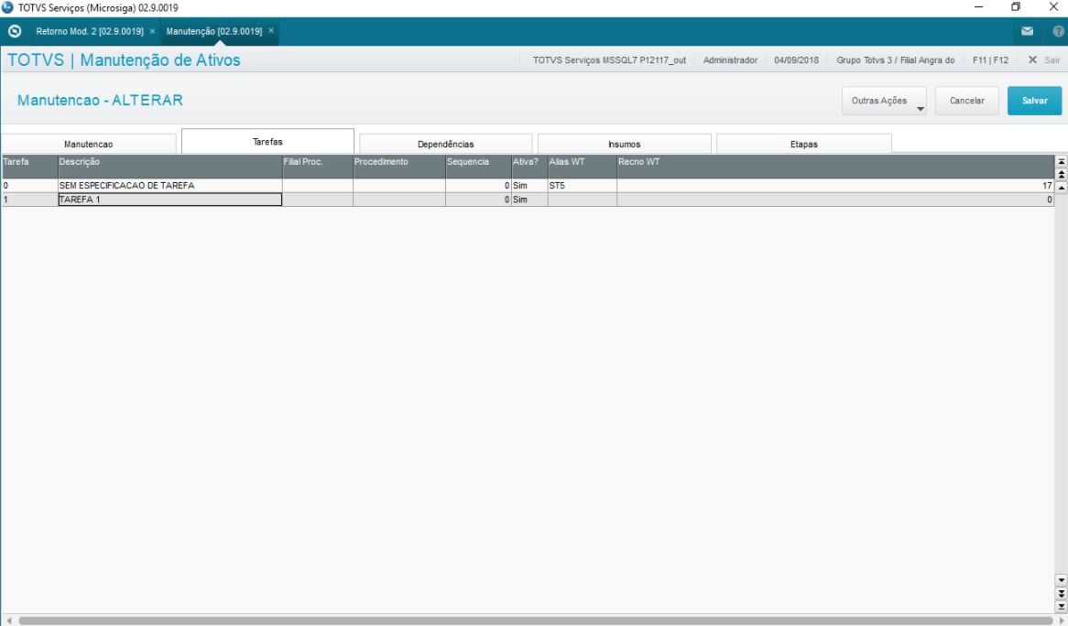Click the Cancelar button
Image resolution: width=1068 pixels, height=626 pixels.
tap(967, 101)
